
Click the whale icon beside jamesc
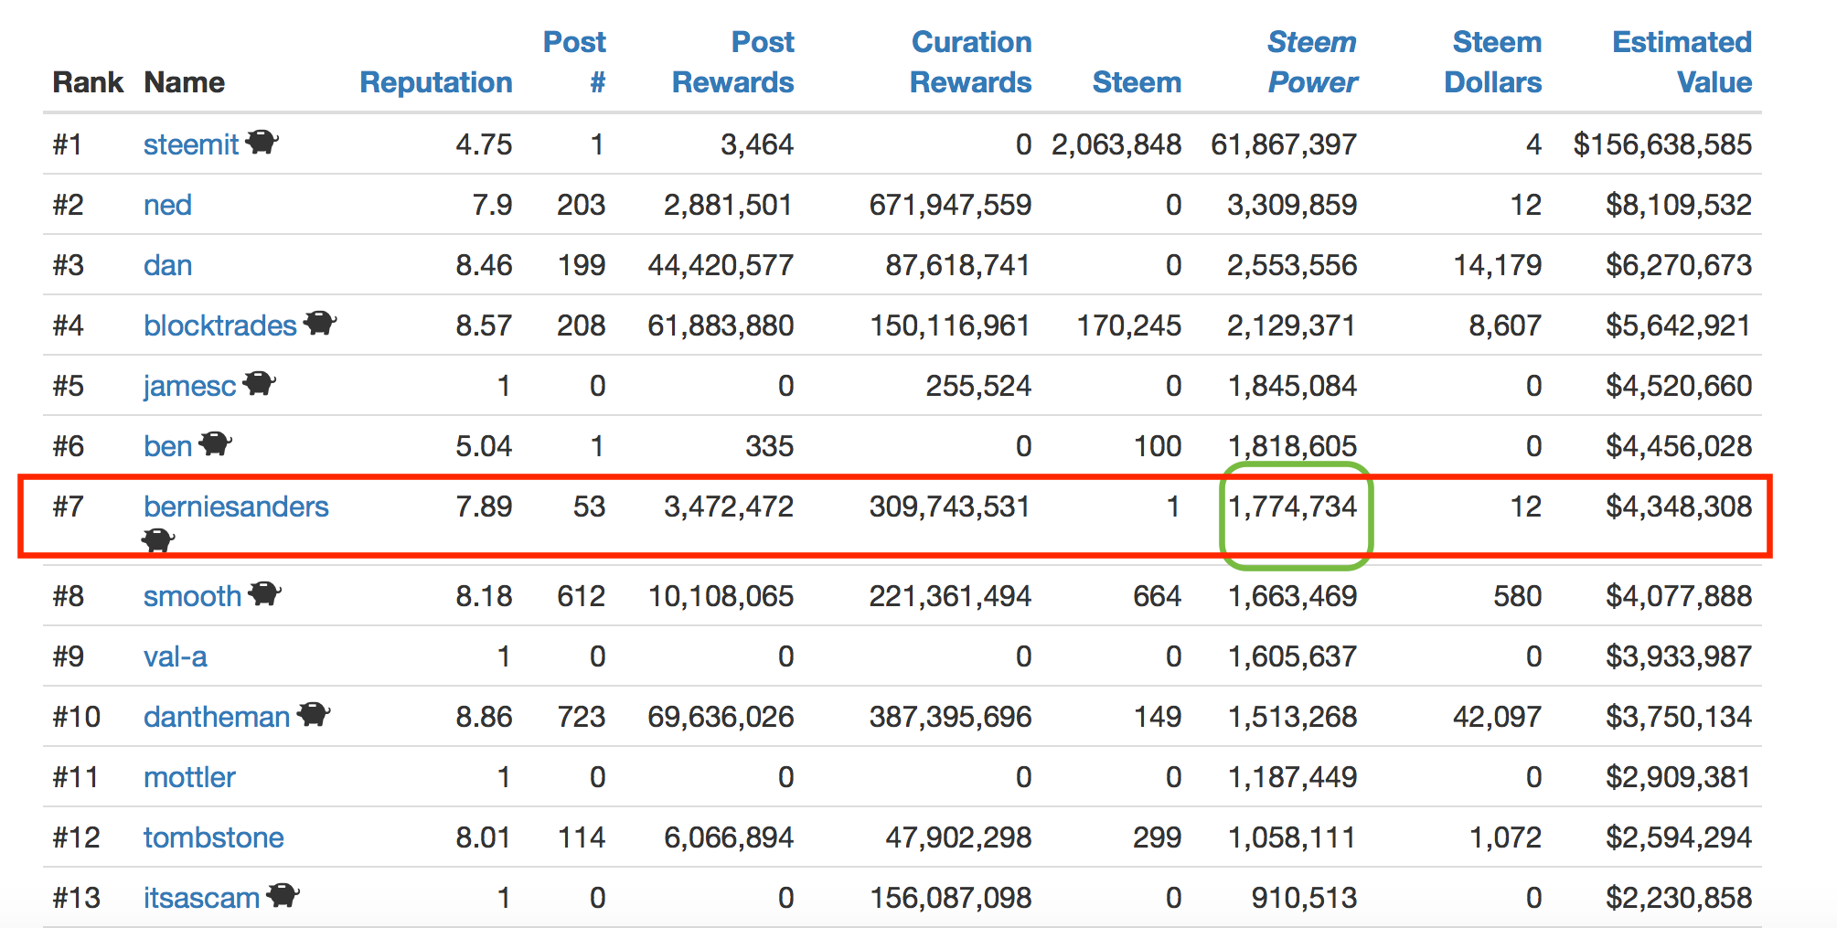pos(260,383)
